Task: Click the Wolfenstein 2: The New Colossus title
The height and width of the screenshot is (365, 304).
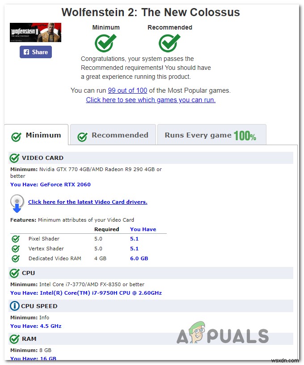Action: pyautogui.click(x=151, y=12)
